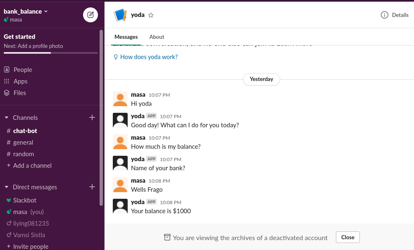Image resolution: width=414 pixels, height=250 pixels.
Task: Select the Messages tab
Action: pyautogui.click(x=126, y=37)
